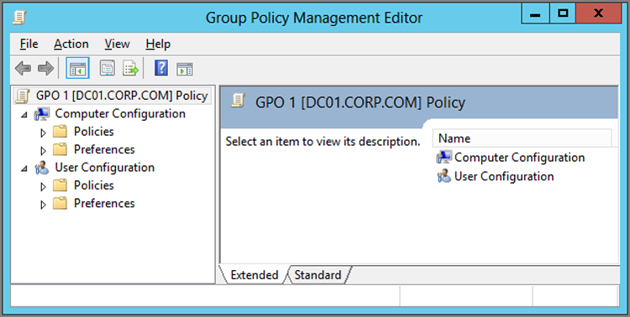Image resolution: width=630 pixels, height=317 pixels.
Task: Click User Configuration icon in tree
Action: point(42,168)
